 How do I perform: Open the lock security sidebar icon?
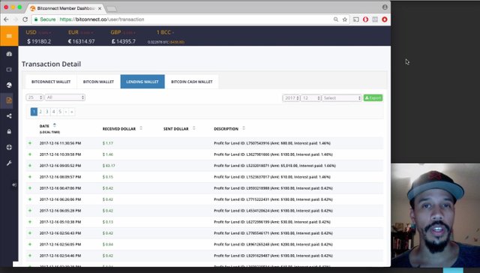(9, 131)
